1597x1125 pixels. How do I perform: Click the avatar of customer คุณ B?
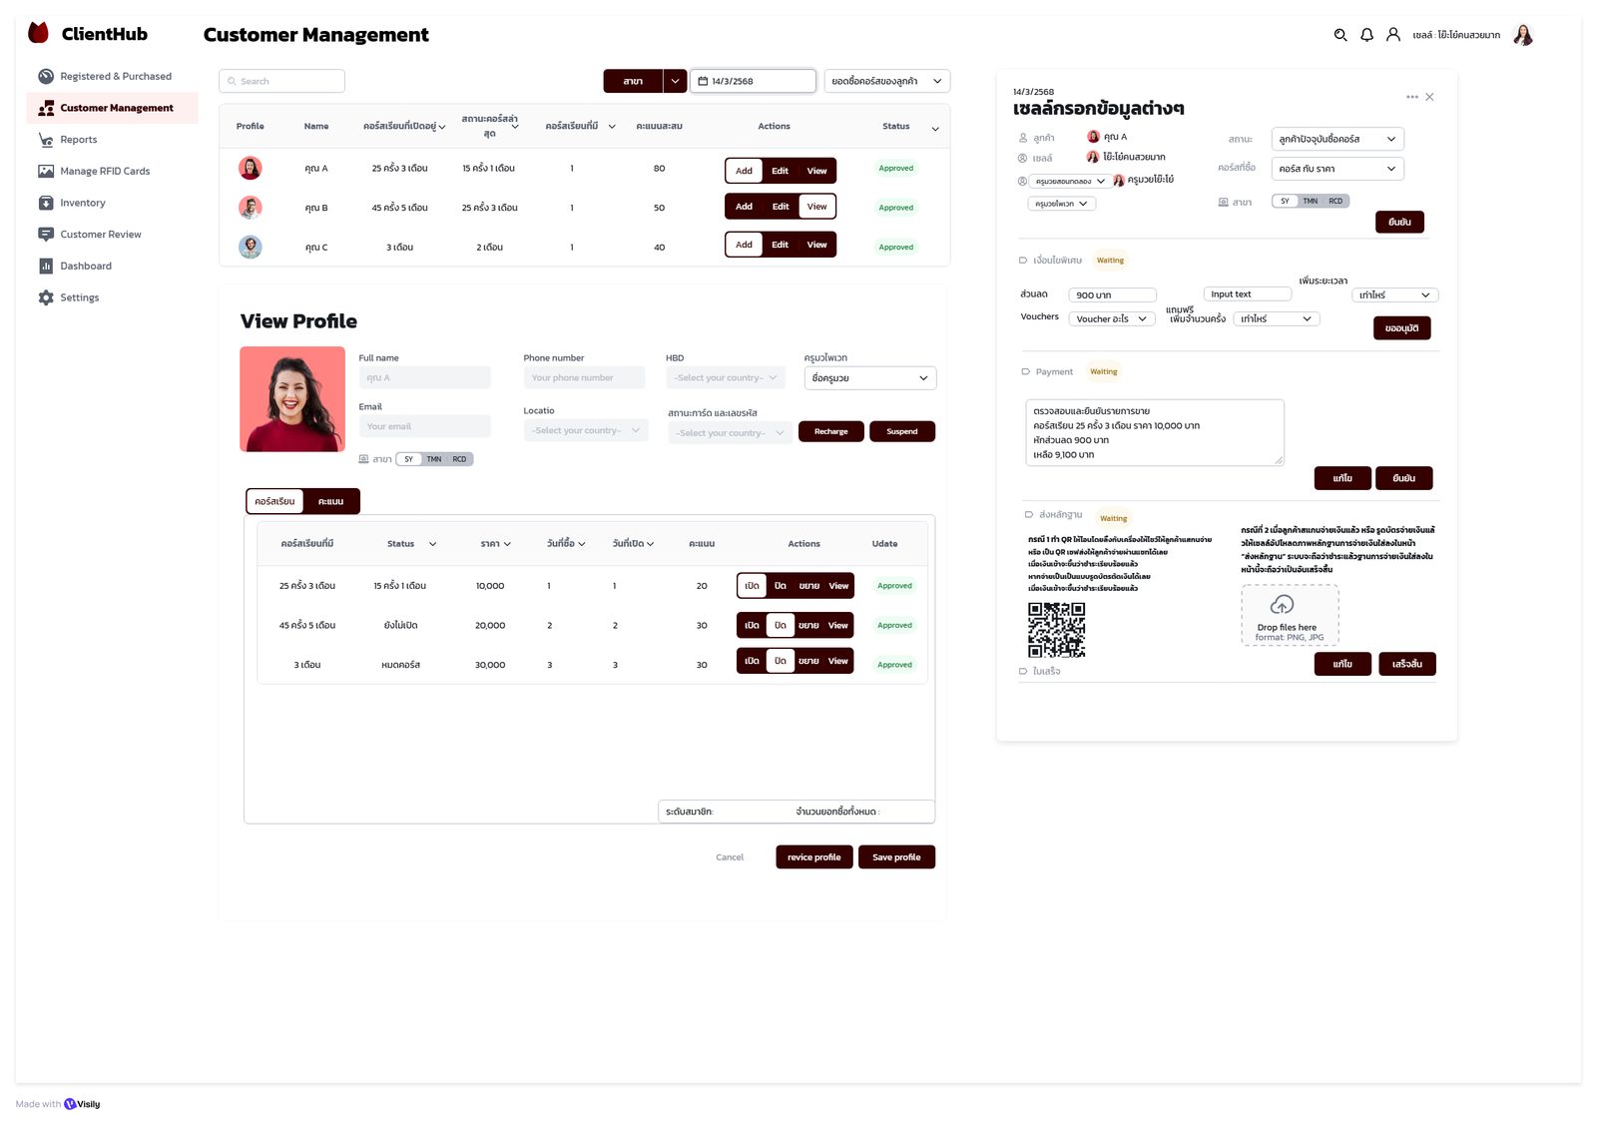pyautogui.click(x=251, y=208)
